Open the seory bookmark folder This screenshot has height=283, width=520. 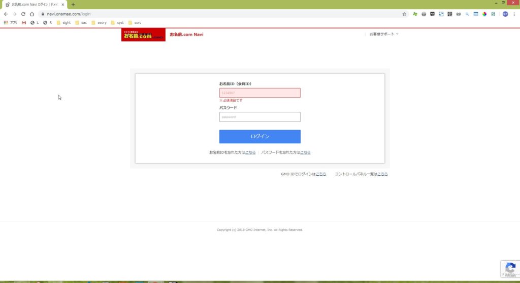99,22
